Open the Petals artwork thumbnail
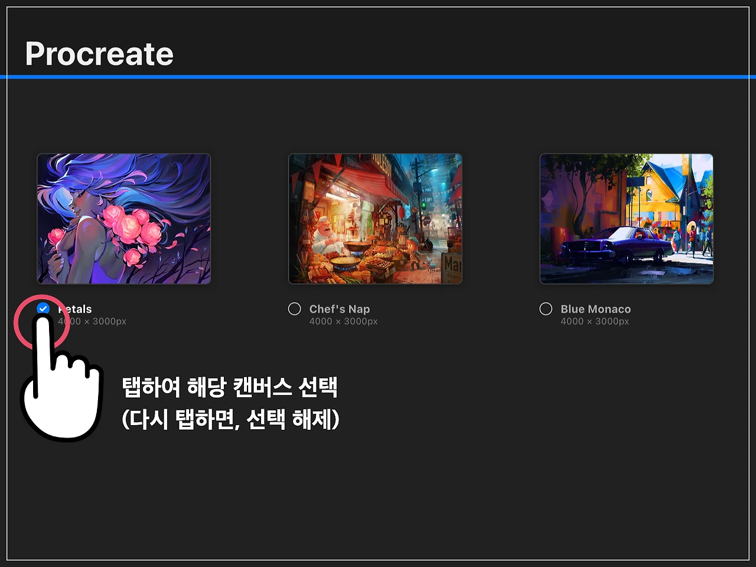This screenshot has height=567, width=756. tap(124, 219)
